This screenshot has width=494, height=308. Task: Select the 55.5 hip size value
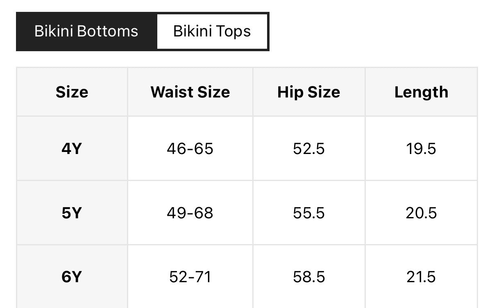(308, 213)
